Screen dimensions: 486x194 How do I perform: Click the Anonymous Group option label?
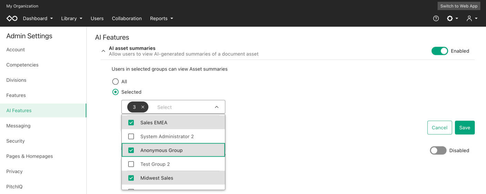(161, 150)
